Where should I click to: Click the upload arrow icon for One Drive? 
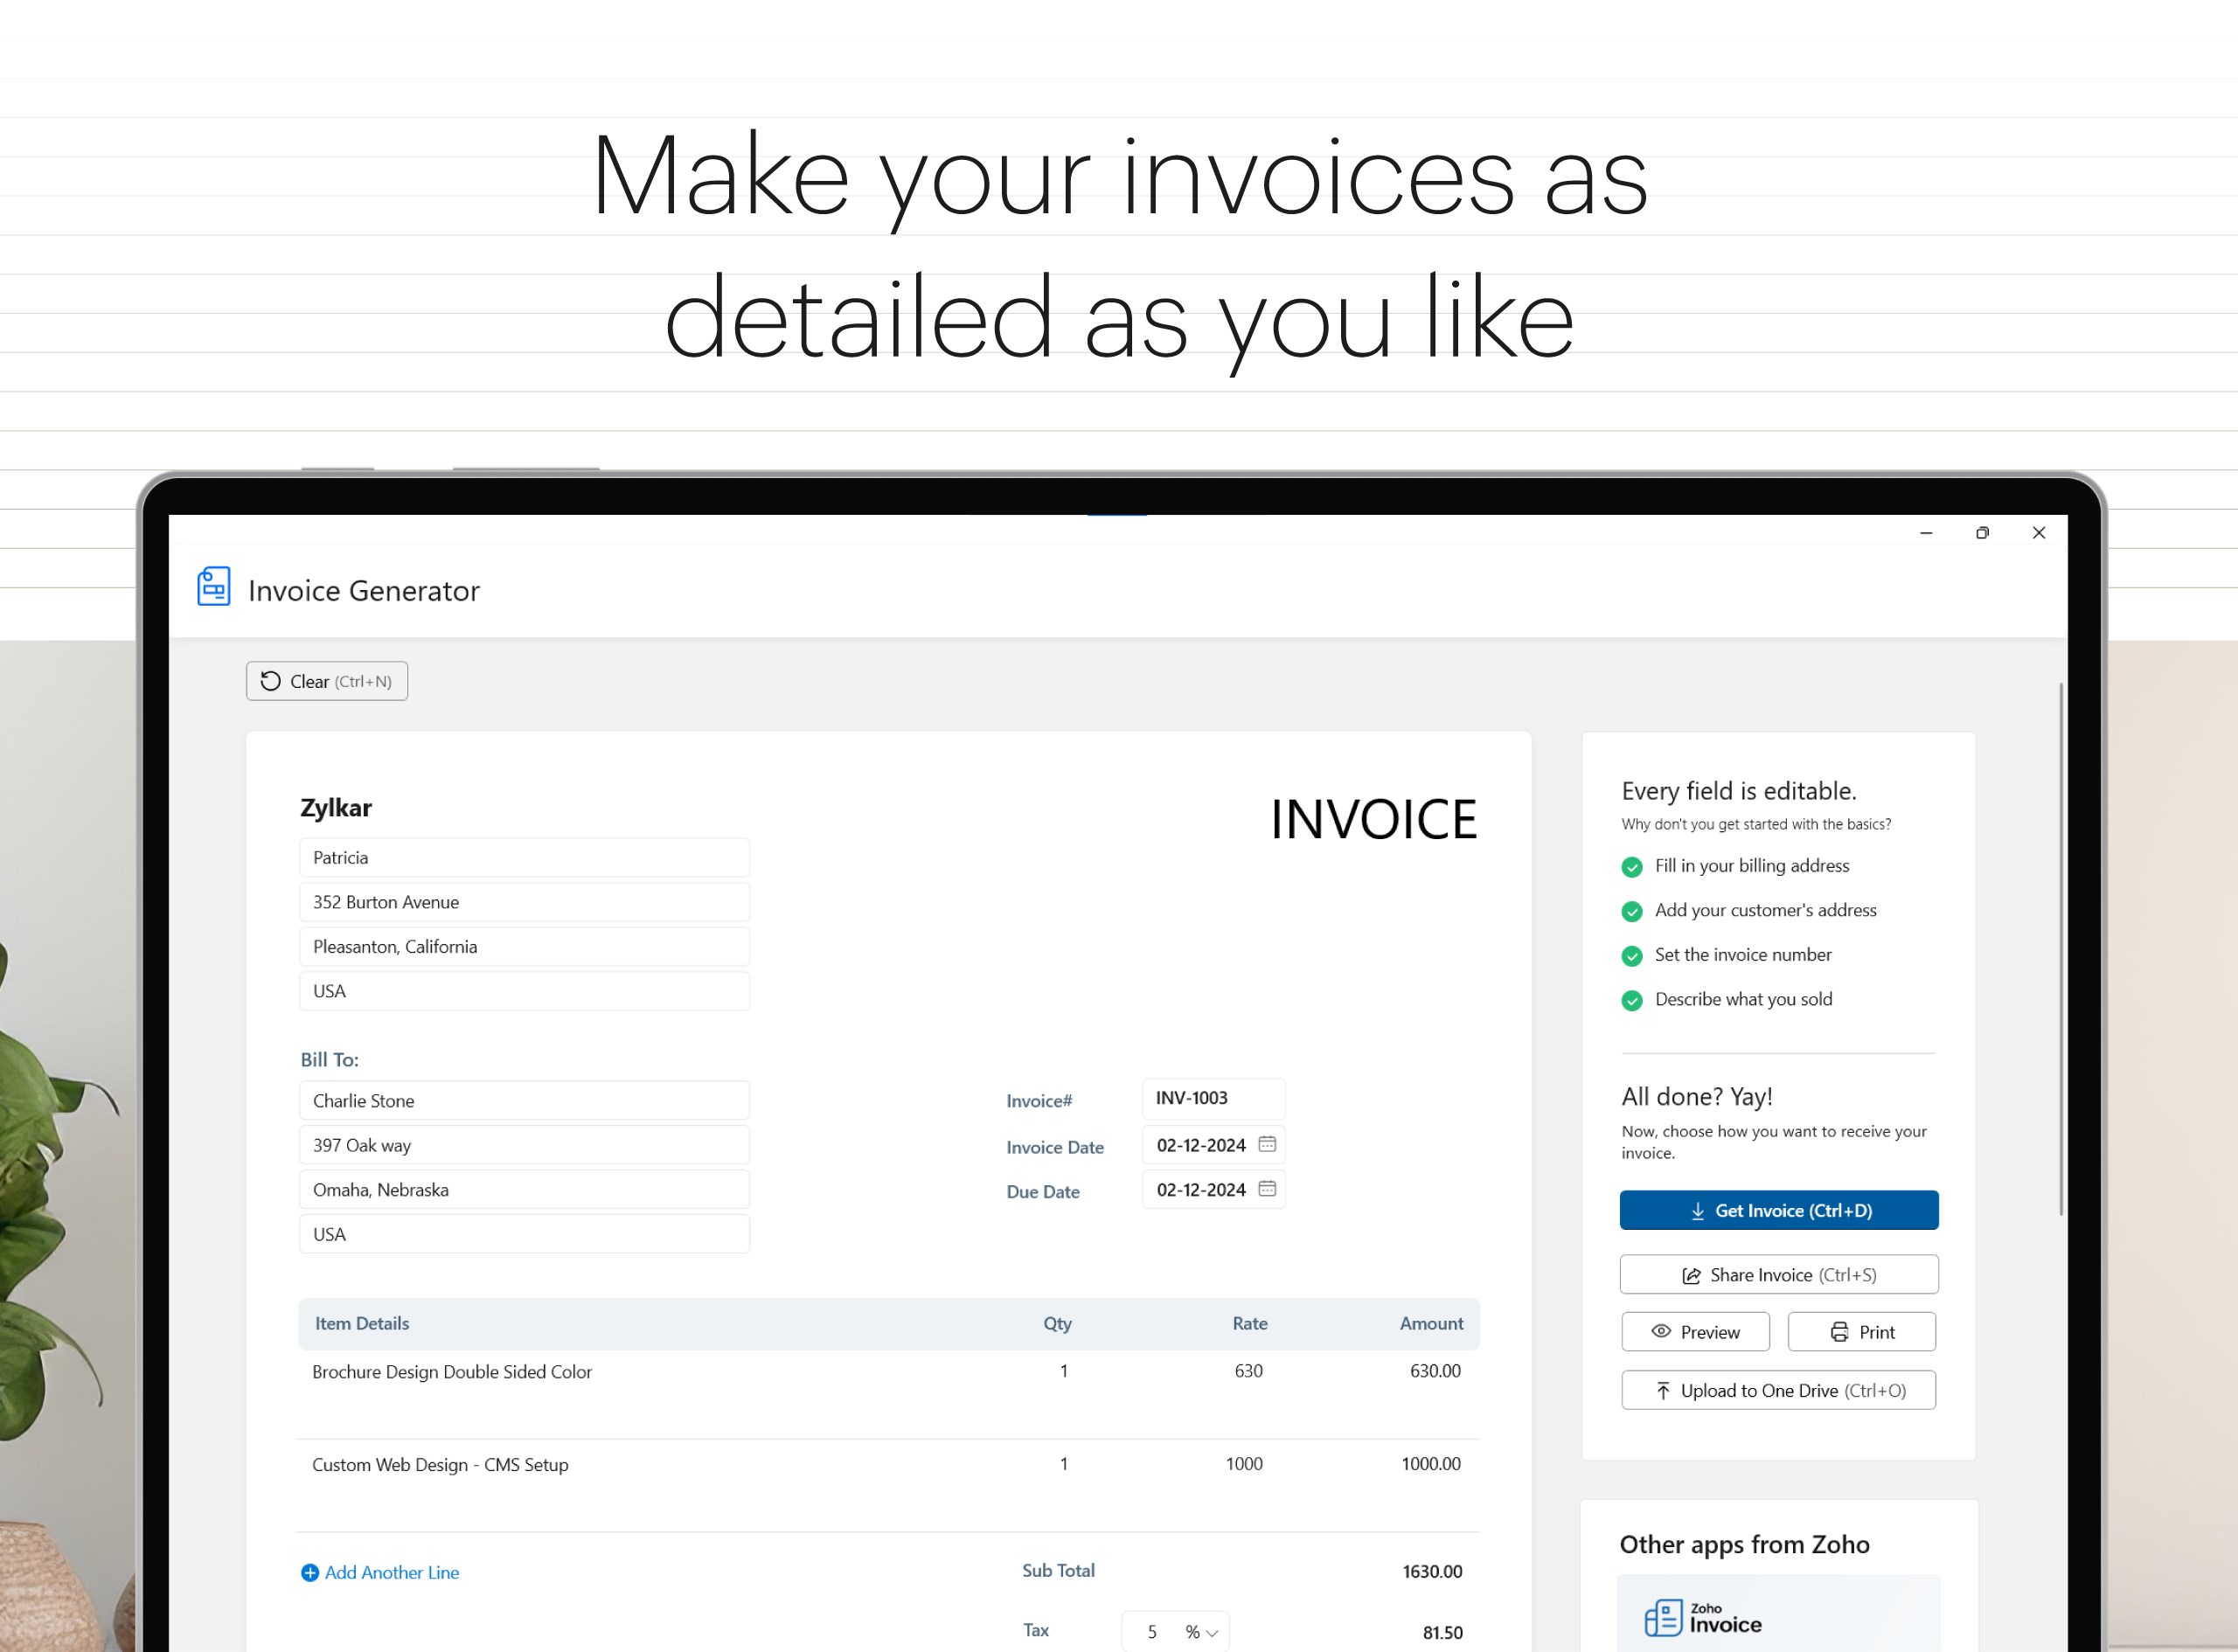[x=1661, y=1390]
